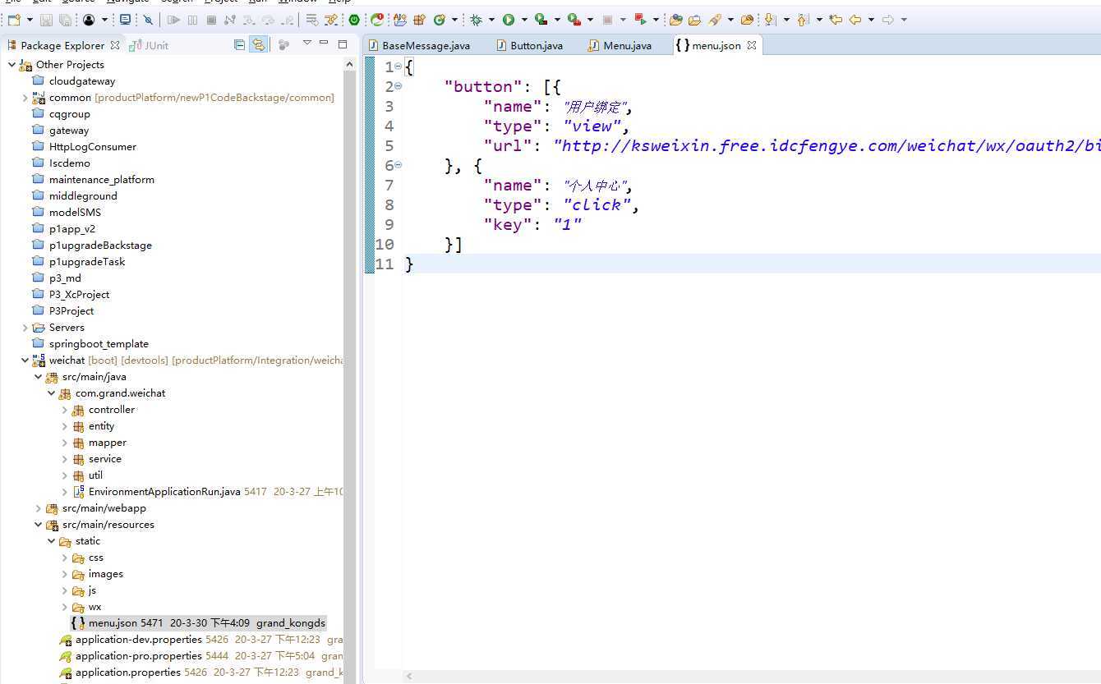Click the Previous Annotation arrow icon
The width and height of the screenshot is (1101, 684).
(803, 20)
